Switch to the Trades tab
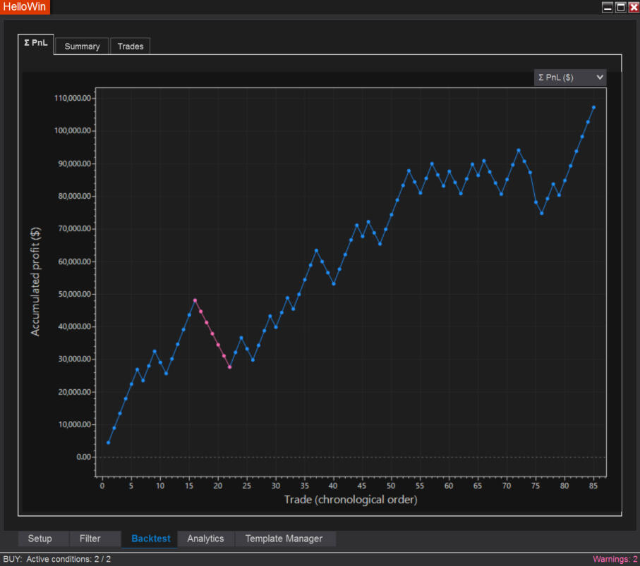Image resolution: width=640 pixels, height=566 pixels. tap(130, 47)
